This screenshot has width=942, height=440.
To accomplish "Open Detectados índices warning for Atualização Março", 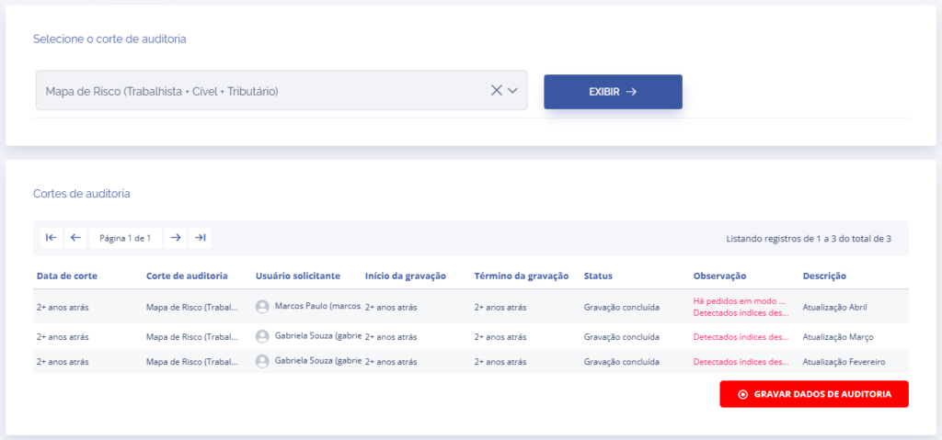I will pyautogui.click(x=741, y=336).
